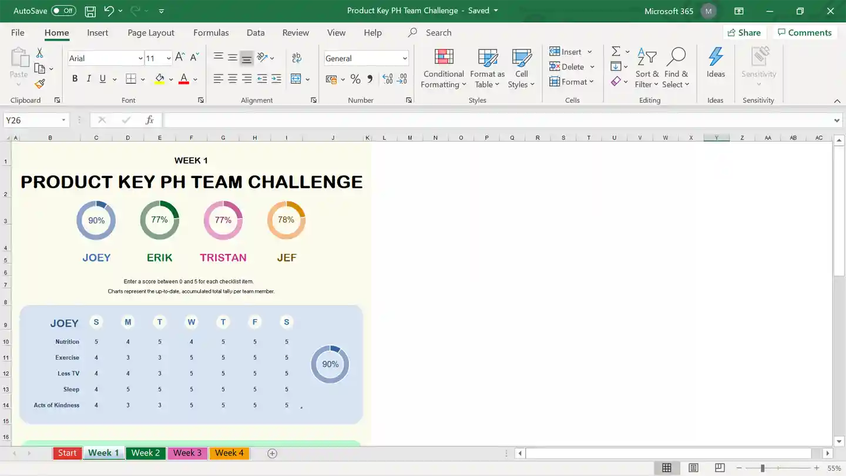The image size is (846, 476).
Task: Click the Wrap Text icon
Action: coord(297,58)
